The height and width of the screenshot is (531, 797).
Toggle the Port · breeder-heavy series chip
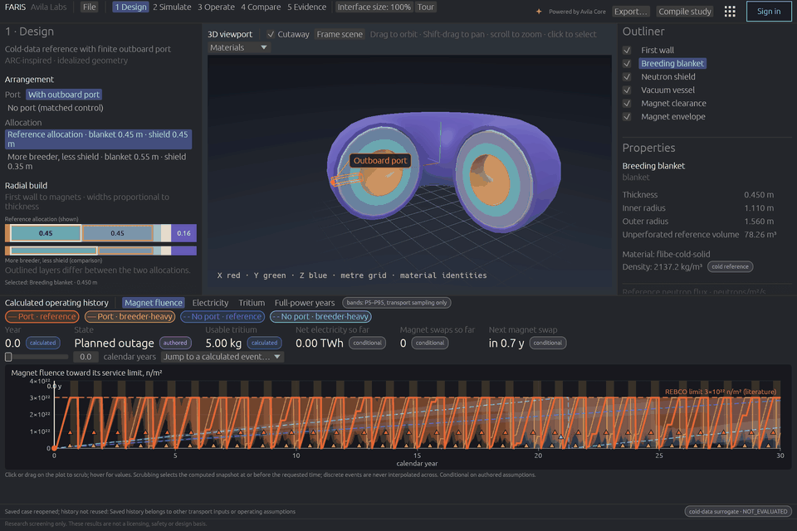[130, 317]
